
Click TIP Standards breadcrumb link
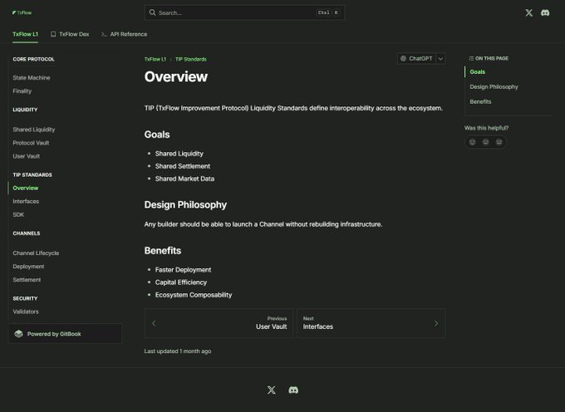pos(191,59)
